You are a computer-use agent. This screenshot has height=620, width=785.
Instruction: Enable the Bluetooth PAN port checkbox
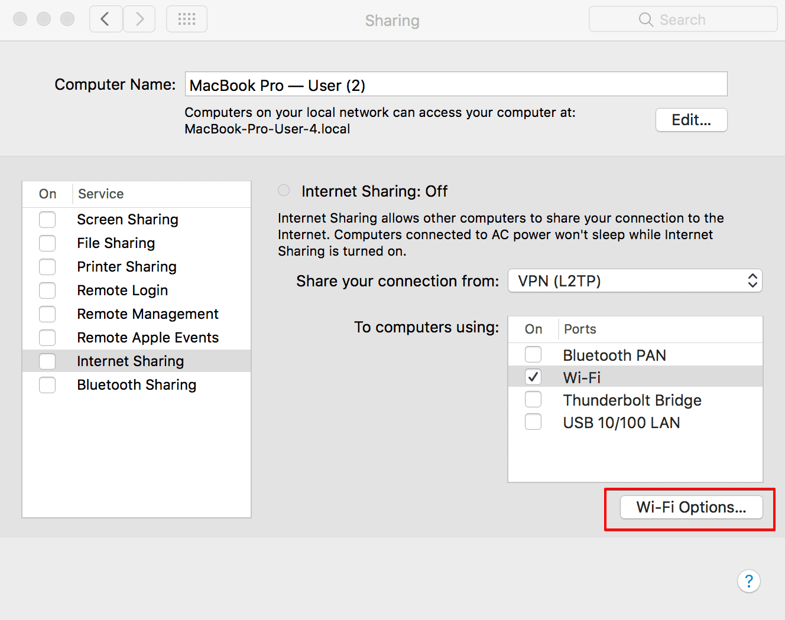[x=533, y=354]
